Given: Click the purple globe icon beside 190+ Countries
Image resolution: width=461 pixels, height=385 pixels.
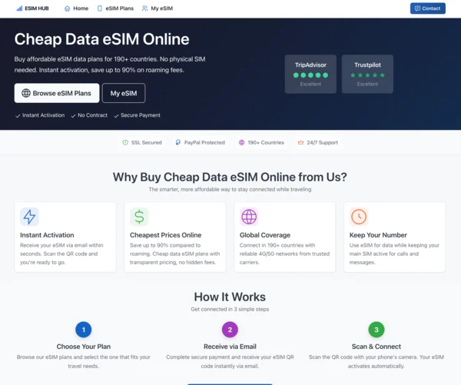Looking at the screenshot, I should coord(242,143).
